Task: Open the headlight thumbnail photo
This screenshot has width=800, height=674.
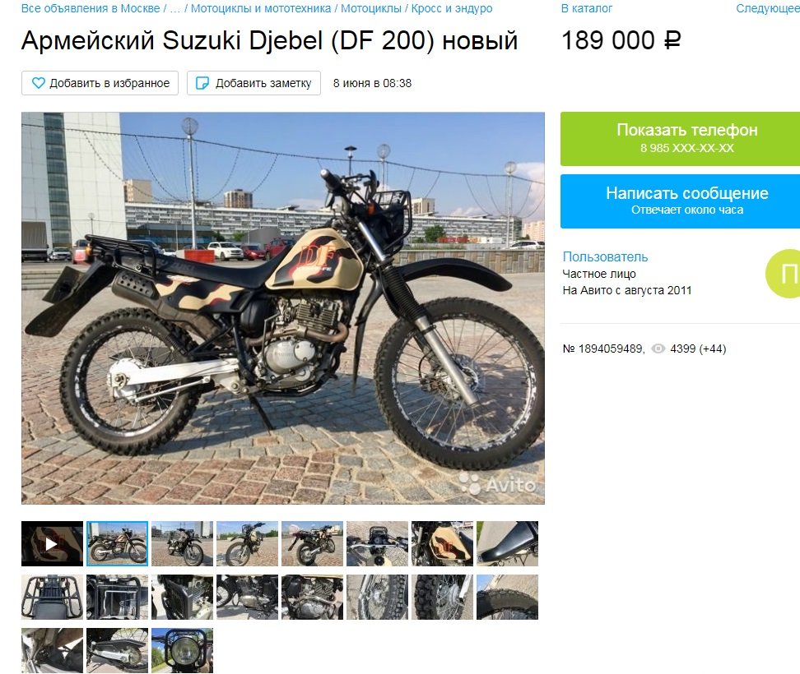Action: [182, 650]
